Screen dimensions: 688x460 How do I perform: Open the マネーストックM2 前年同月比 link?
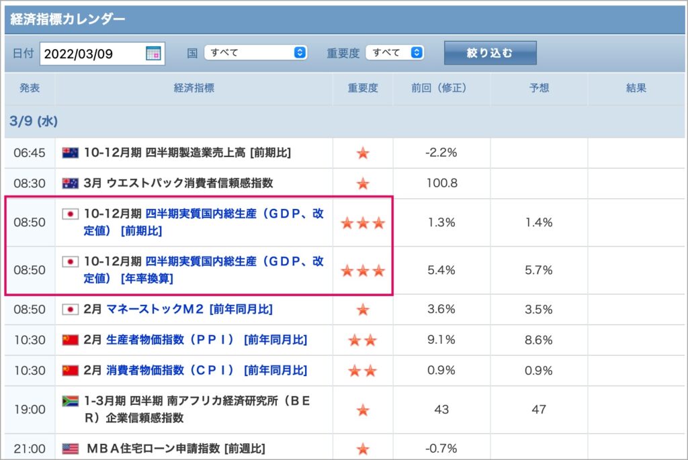[x=189, y=309]
